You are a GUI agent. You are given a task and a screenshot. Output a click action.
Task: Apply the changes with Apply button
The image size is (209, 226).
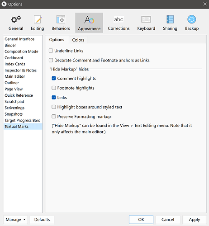click(x=195, y=220)
